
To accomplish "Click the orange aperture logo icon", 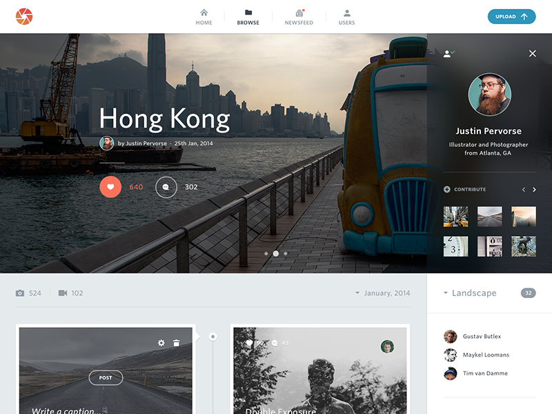I will 24,16.
